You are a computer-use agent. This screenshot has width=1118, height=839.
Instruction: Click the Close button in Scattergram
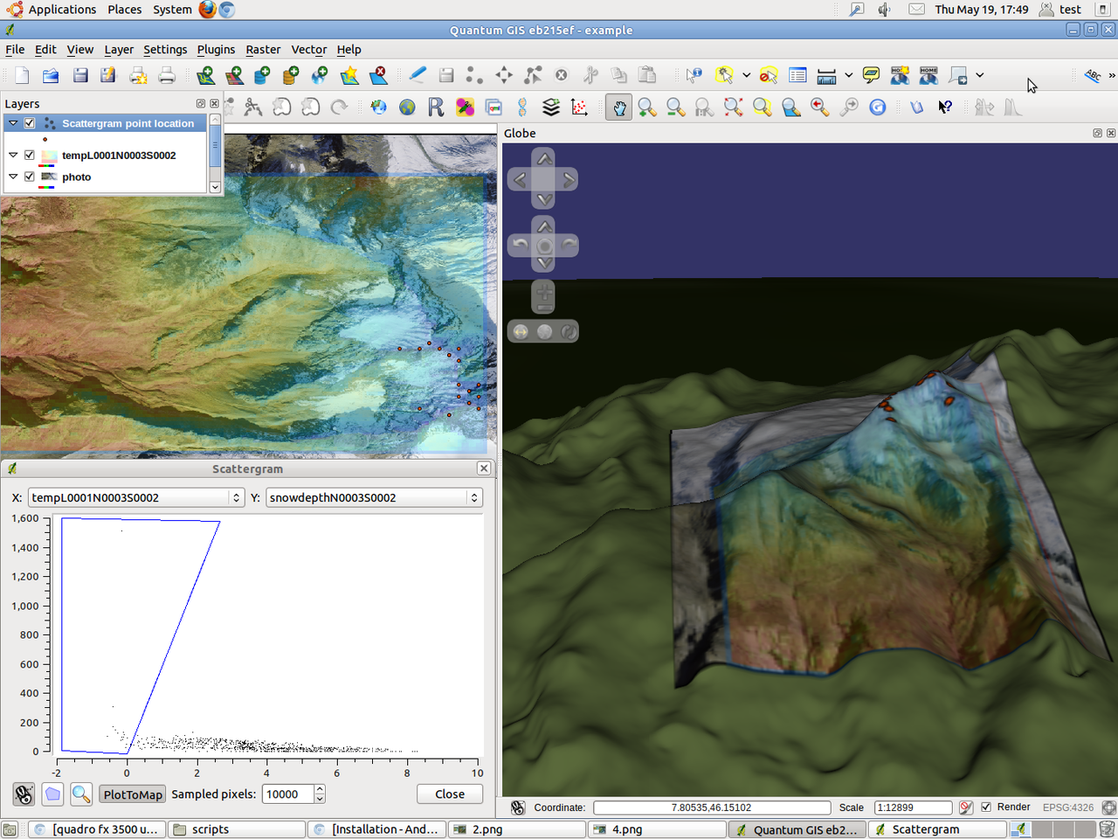click(x=450, y=794)
